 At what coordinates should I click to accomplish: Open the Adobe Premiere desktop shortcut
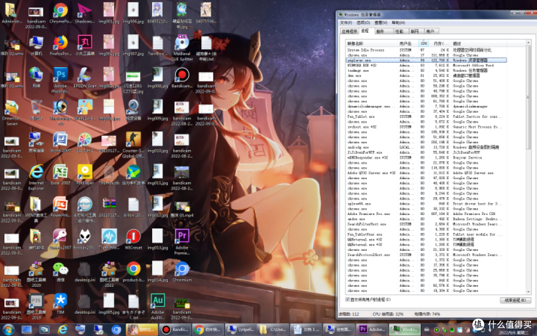182,242
